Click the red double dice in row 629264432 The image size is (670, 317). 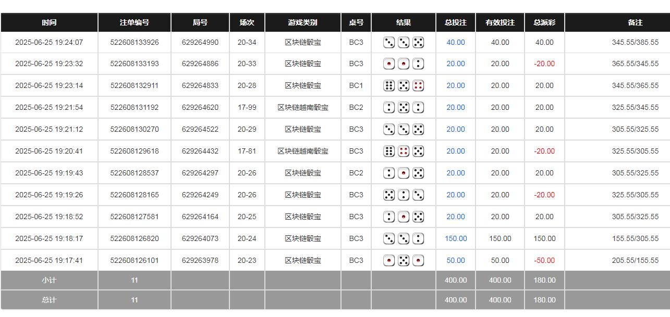(403, 151)
